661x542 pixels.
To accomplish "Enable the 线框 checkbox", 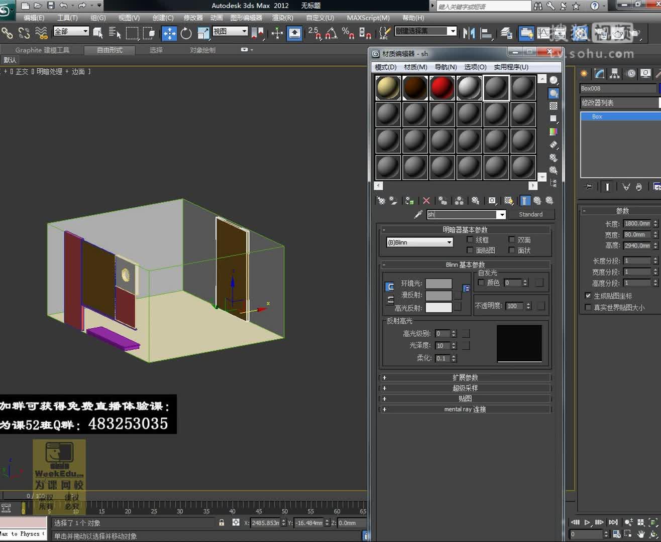I will 471,240.
